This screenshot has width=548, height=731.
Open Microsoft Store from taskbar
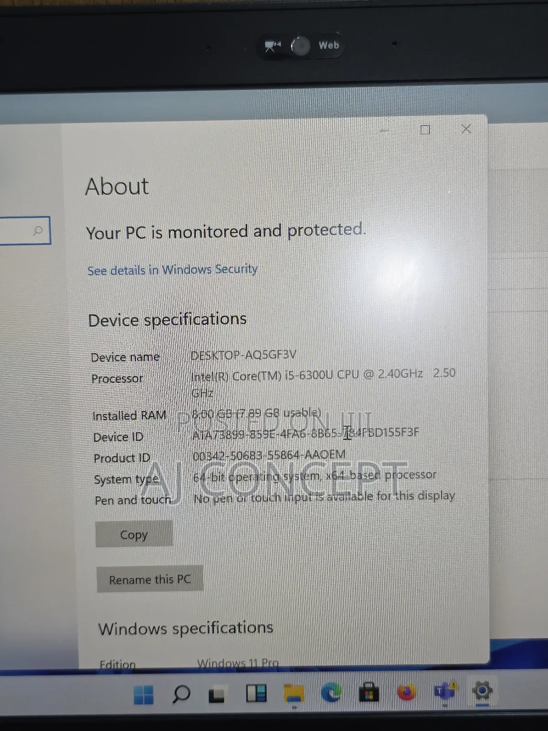pos(369,692)
